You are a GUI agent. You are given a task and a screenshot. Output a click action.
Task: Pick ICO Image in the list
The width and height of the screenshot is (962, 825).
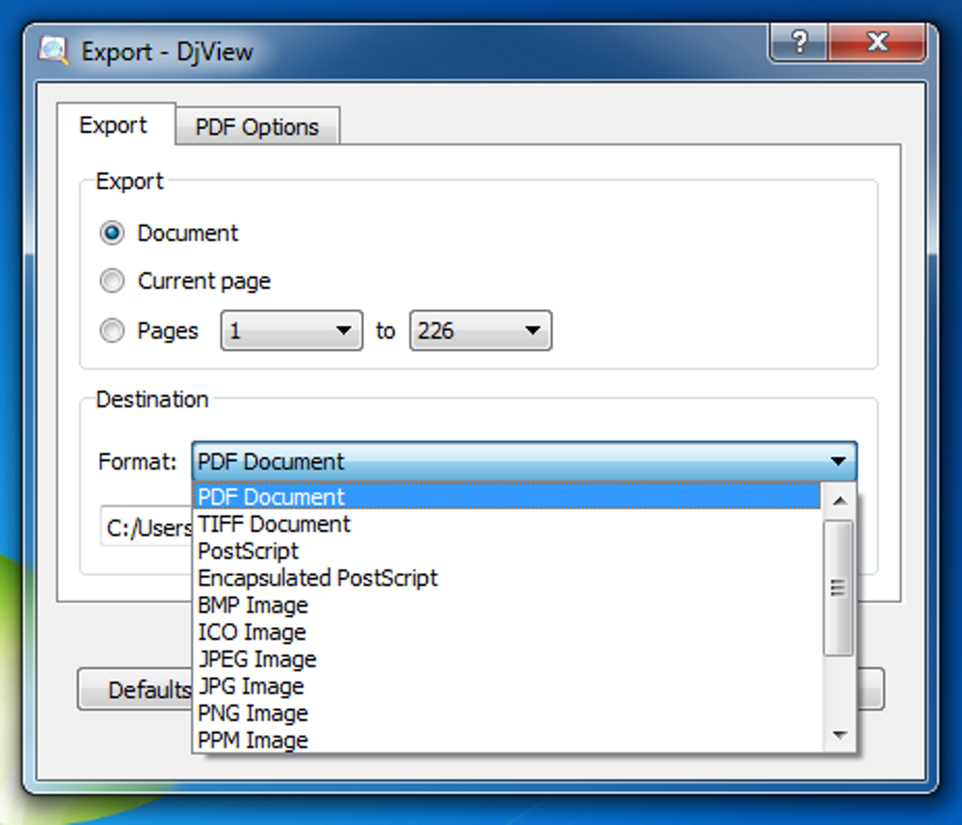click(506, 632)
